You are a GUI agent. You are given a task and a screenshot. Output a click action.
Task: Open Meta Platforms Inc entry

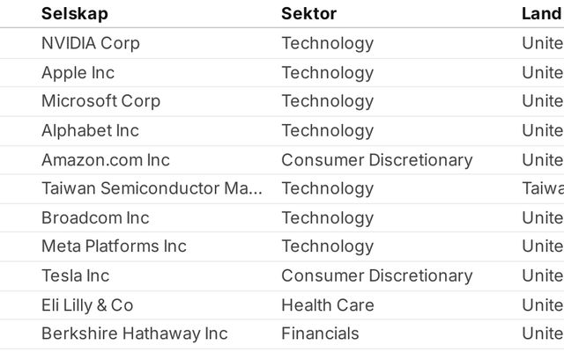114,246
